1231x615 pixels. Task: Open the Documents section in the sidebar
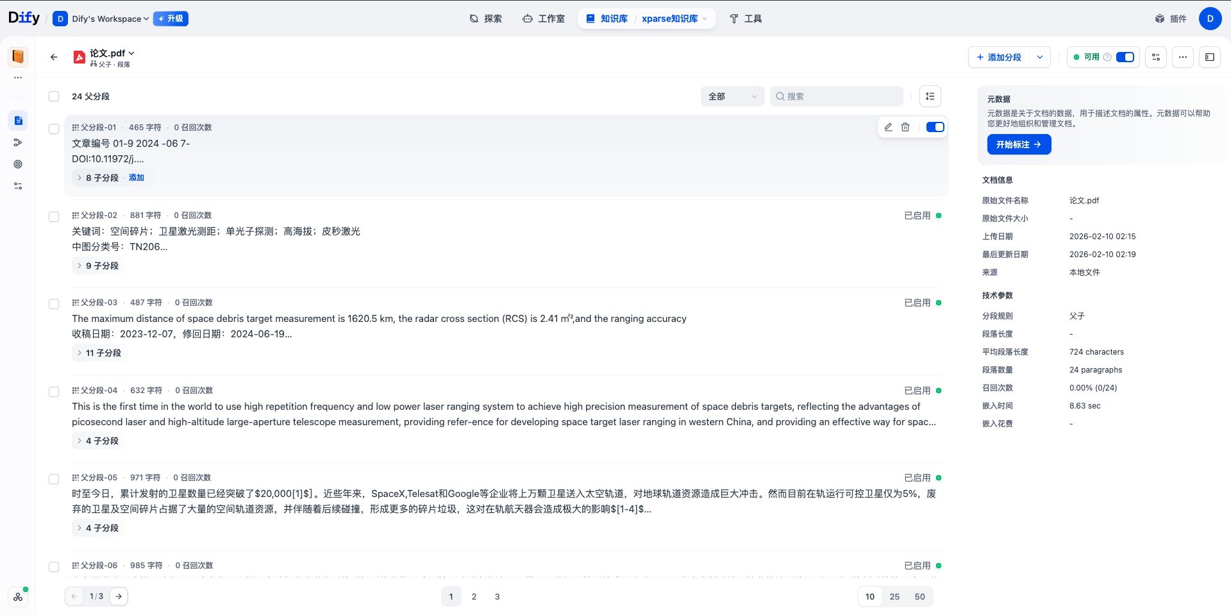pos(18,120)
